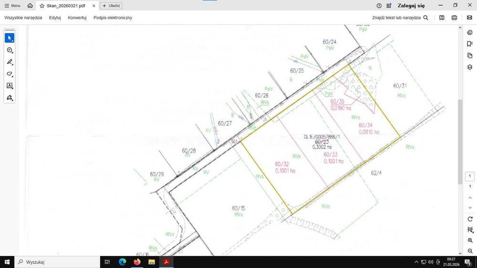Open the add comment tool
Viewport: 477px width, 268px height.
[10, 50]
